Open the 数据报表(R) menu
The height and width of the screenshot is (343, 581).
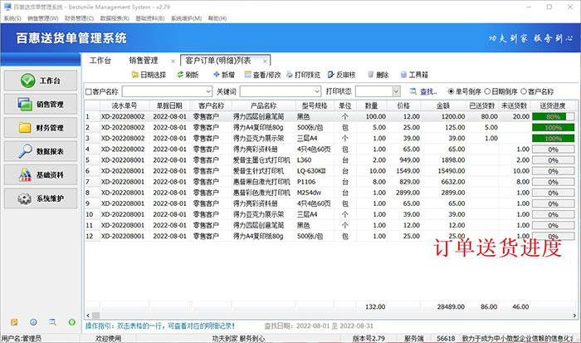[x=115, y=18]
